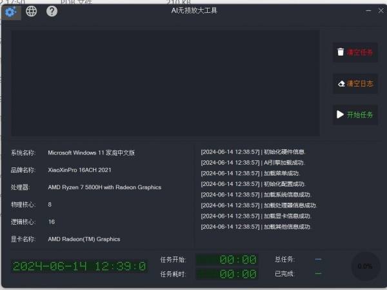Click log entry 加载菜单成功
The height and width of the screenshot is (290, 387).
(250, 173)
